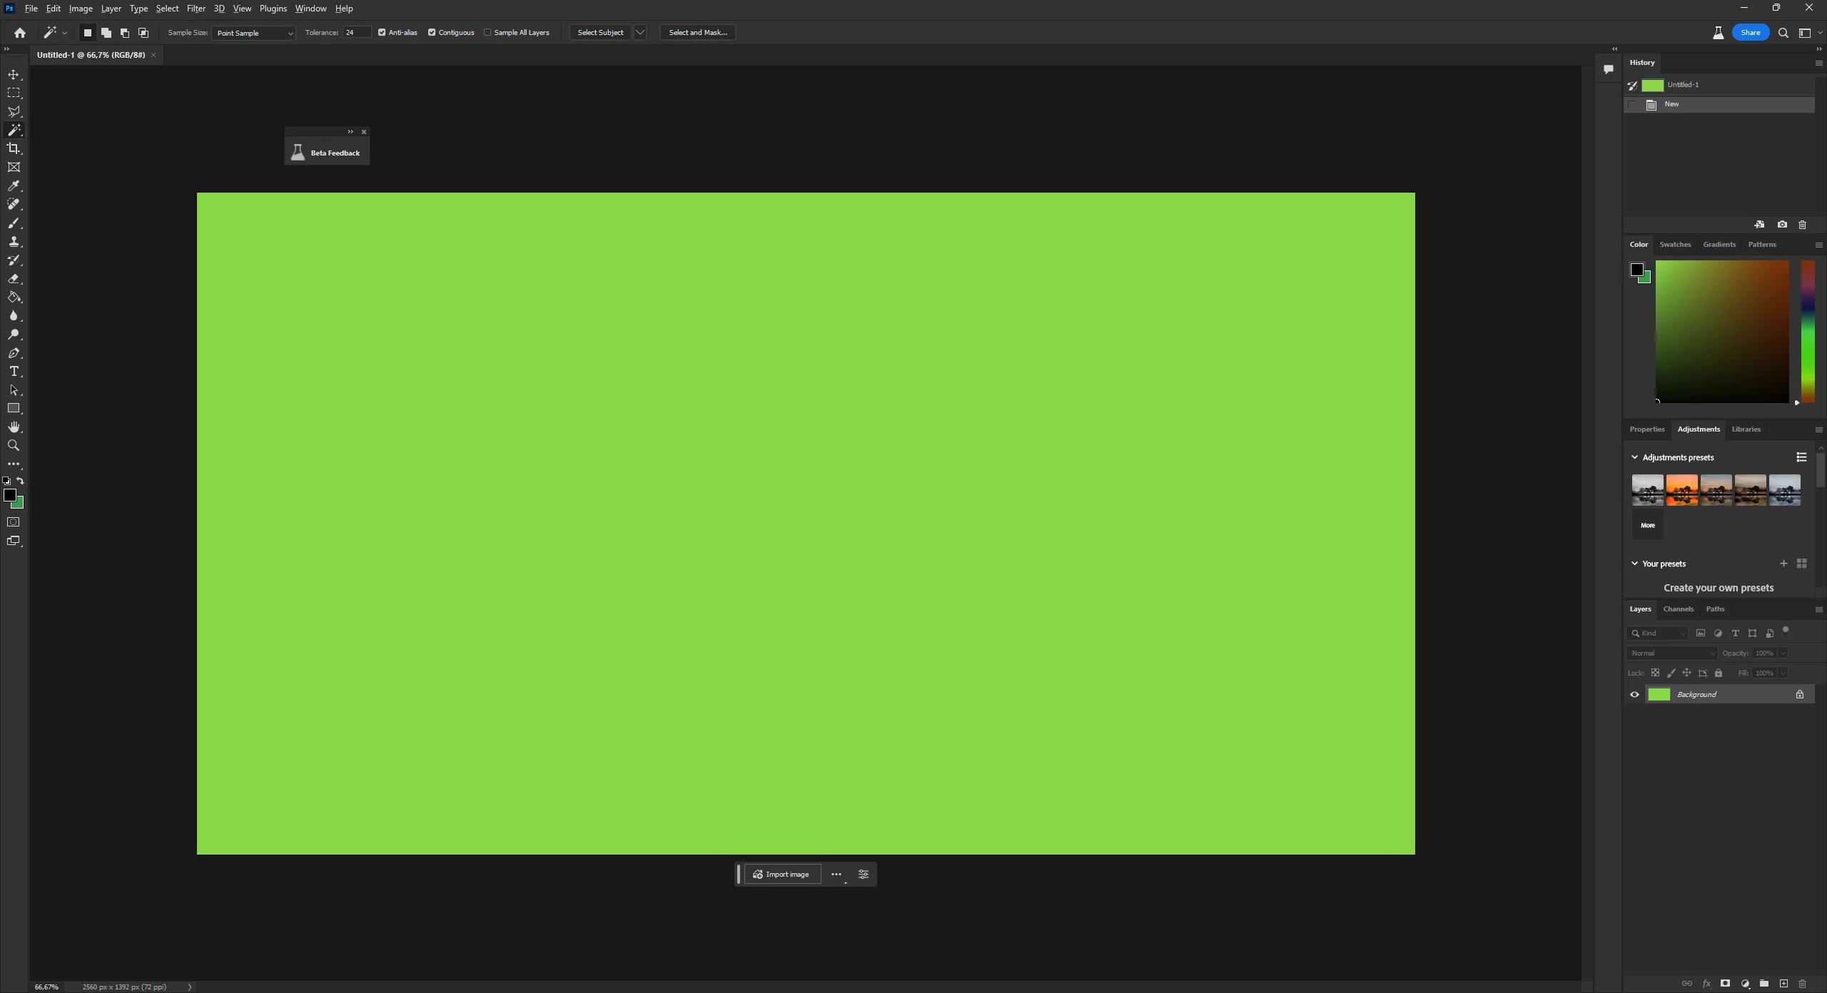This screenshot has height=993, width=1827.
Task: Create a new layer icon
Action: [1783, 984]
